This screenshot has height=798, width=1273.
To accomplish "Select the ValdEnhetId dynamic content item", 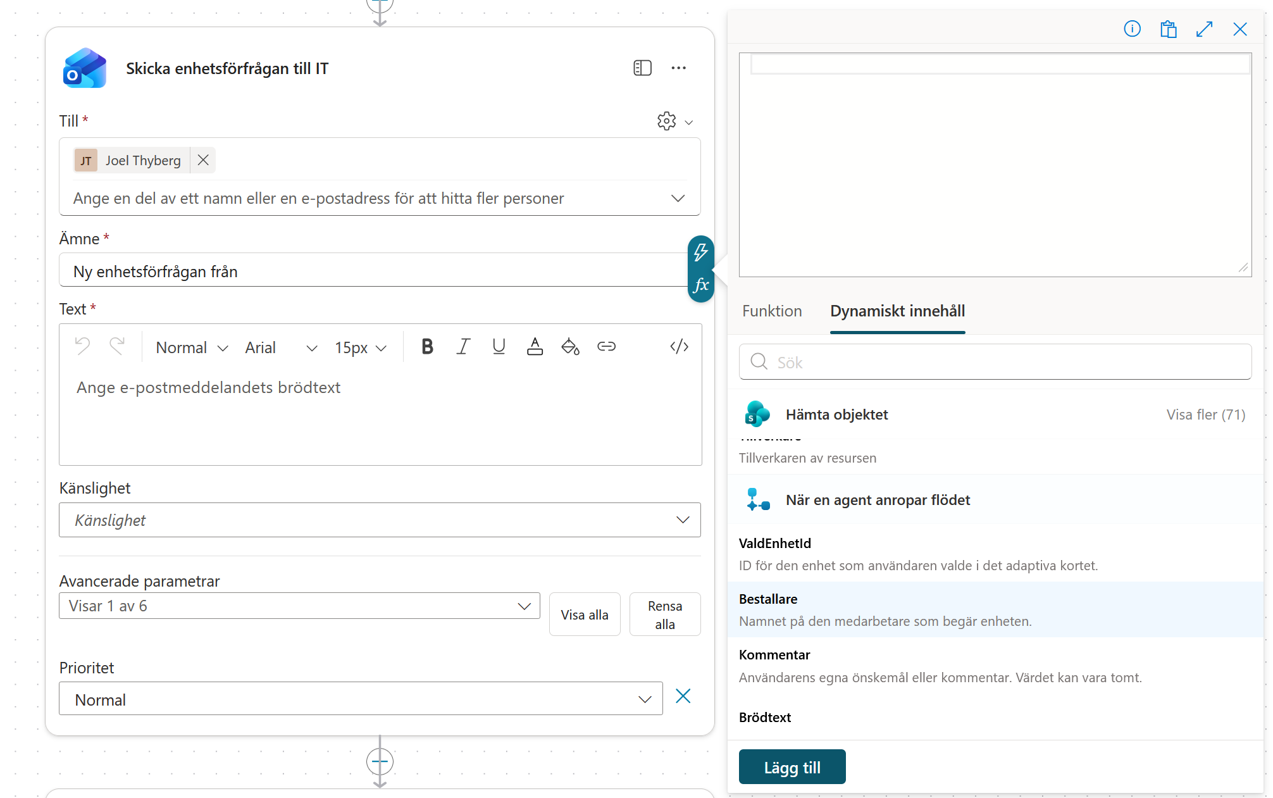I will tap(995, 554).
